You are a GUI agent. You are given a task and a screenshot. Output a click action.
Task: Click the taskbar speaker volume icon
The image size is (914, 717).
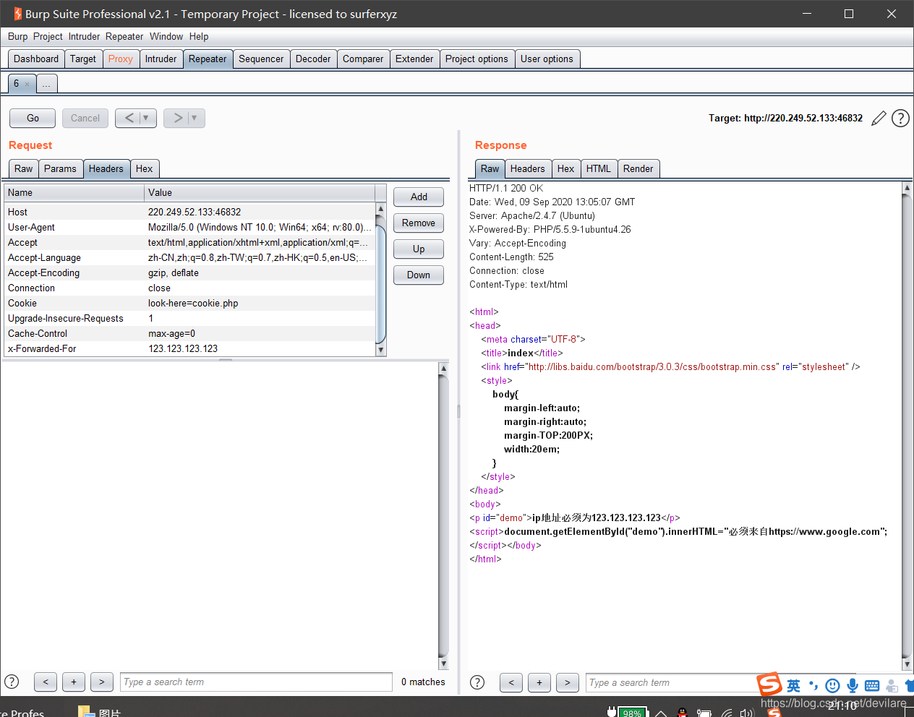(x=747, y=713)
